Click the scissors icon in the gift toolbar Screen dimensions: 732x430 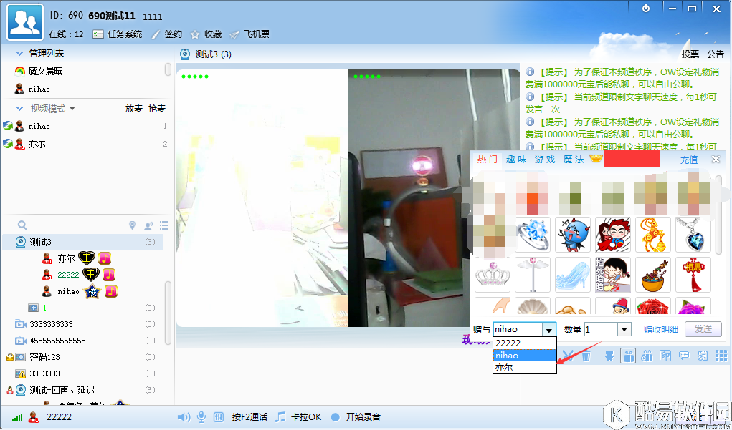[x=569, y=356]
